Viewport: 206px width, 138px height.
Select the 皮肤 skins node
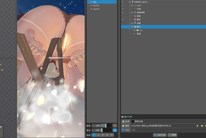click(x=139, y=16)
